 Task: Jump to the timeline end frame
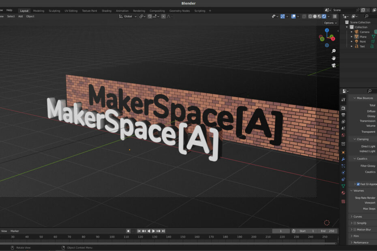(x=163, y=231)
